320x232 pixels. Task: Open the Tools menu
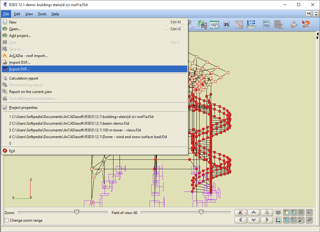42,14
